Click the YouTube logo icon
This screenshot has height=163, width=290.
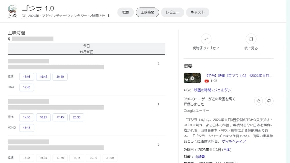tap(206, 81)
